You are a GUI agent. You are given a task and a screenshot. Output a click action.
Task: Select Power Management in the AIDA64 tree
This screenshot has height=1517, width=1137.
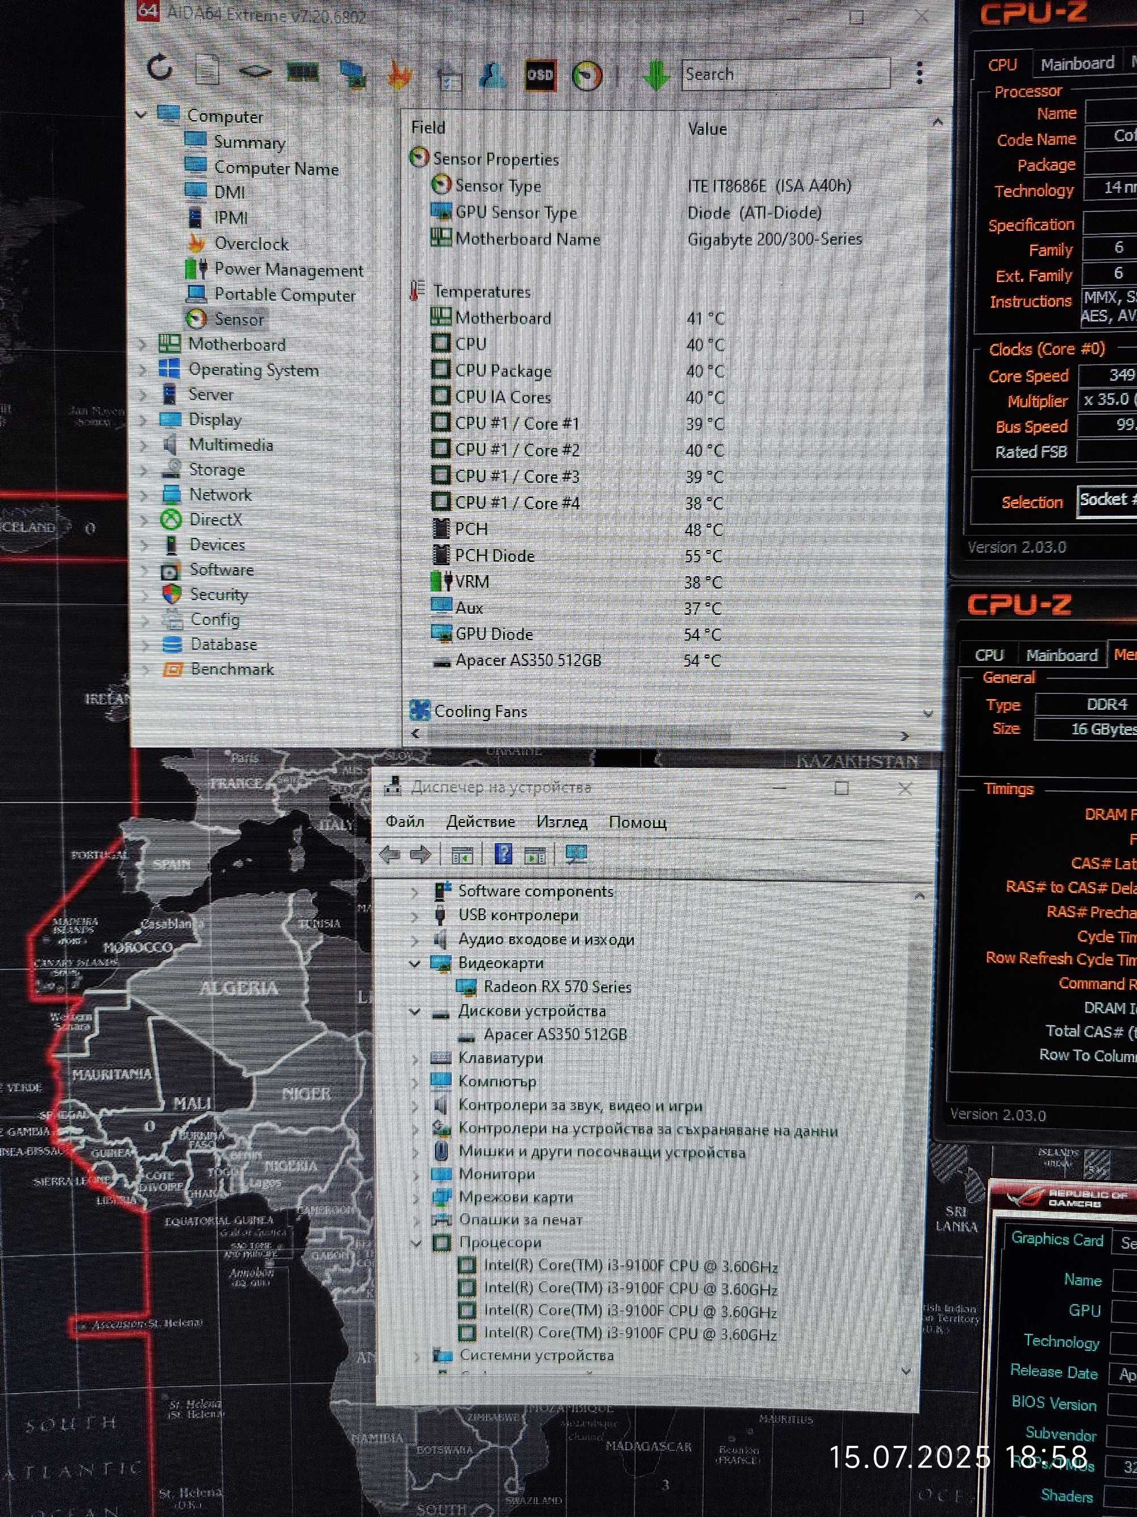click(x=289, y=270)
